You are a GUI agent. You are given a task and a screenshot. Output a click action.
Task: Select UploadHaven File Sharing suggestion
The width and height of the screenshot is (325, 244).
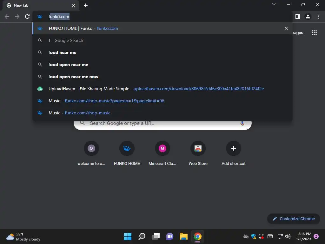pos(162,89)
